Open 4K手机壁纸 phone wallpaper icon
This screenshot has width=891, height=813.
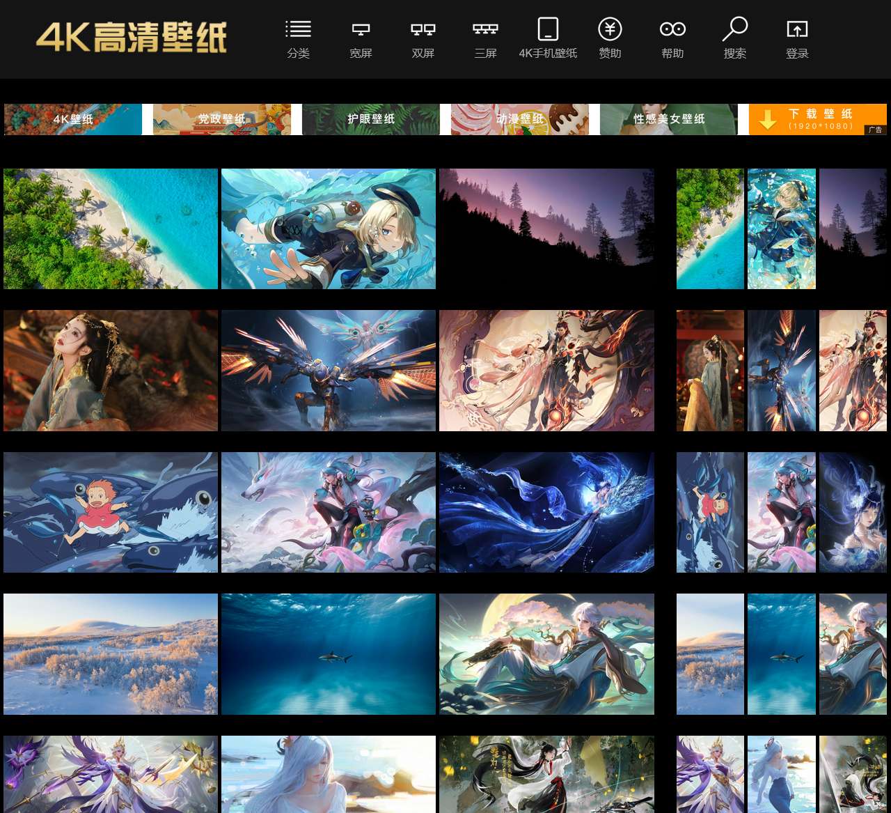(x=548, y=30)
